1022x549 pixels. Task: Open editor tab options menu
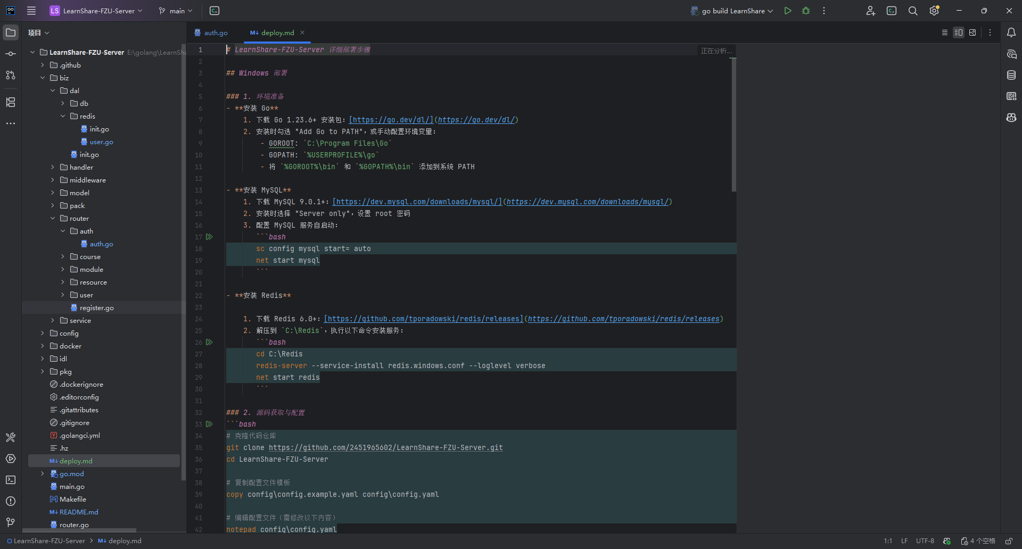point(990,32)
